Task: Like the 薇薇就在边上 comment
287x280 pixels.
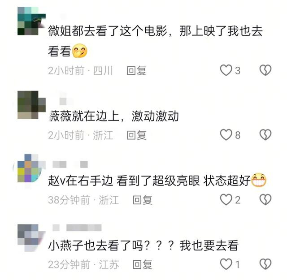Action: point(226,135)
